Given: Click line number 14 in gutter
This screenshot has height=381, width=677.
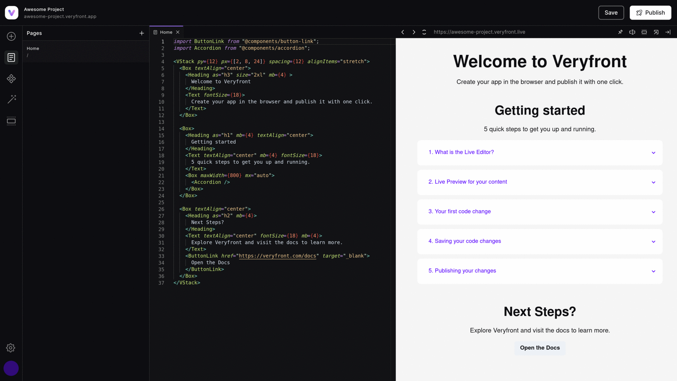Looking at the screenshot, I should tap(161, 129).
